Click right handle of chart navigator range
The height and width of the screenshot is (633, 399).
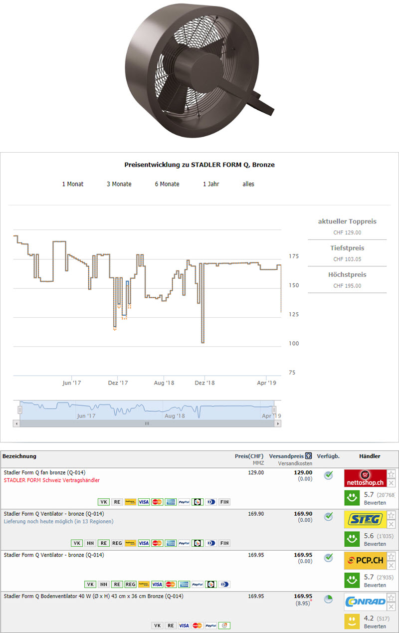274,410
